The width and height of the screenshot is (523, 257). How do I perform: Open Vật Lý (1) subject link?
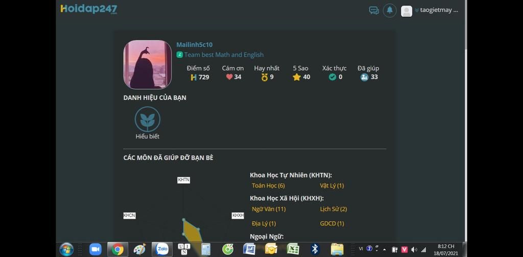332,185
